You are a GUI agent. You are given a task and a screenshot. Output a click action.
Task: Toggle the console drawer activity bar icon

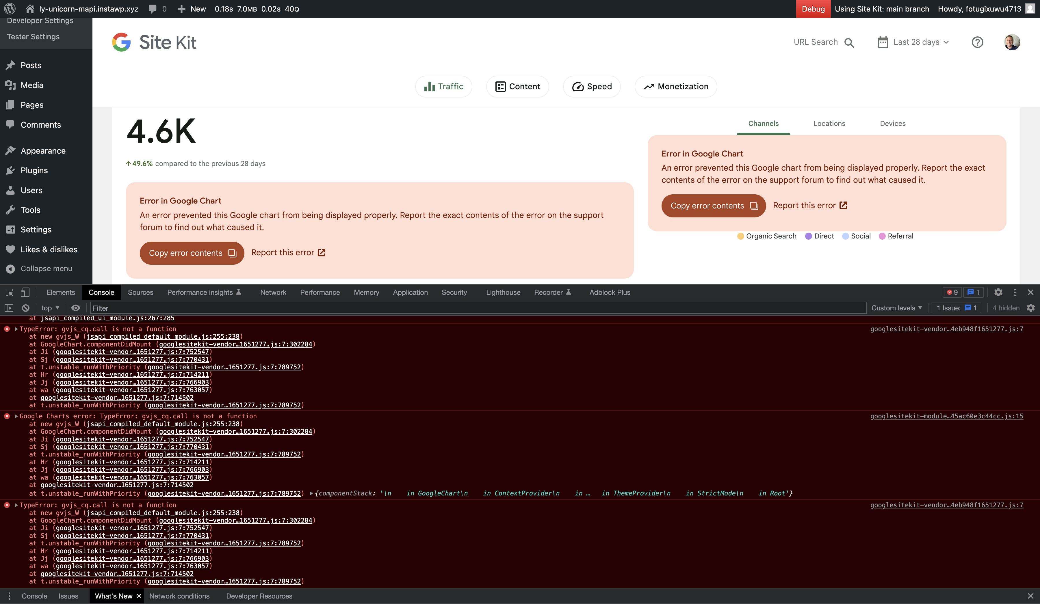pos(9,308)
